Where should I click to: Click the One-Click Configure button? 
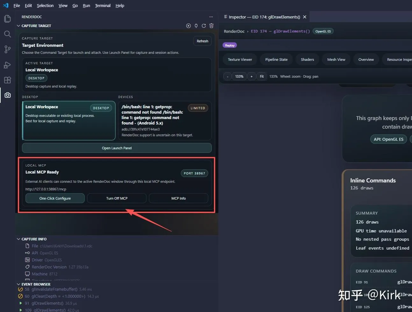pos(55,198)
